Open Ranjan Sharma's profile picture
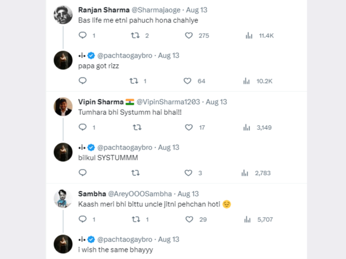 click(x=63, y=15)
